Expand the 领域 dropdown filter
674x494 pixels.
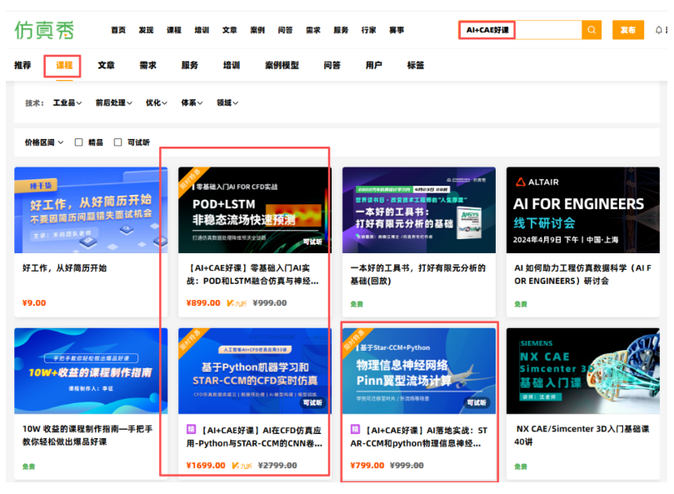tap(227, 102)
